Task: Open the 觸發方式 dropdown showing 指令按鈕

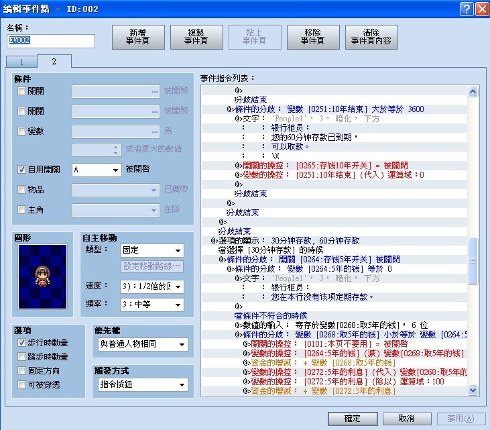Action: pyautogui.click(x=143, y=384)
